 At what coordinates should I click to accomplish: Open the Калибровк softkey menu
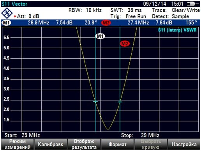tap(51, 144)
